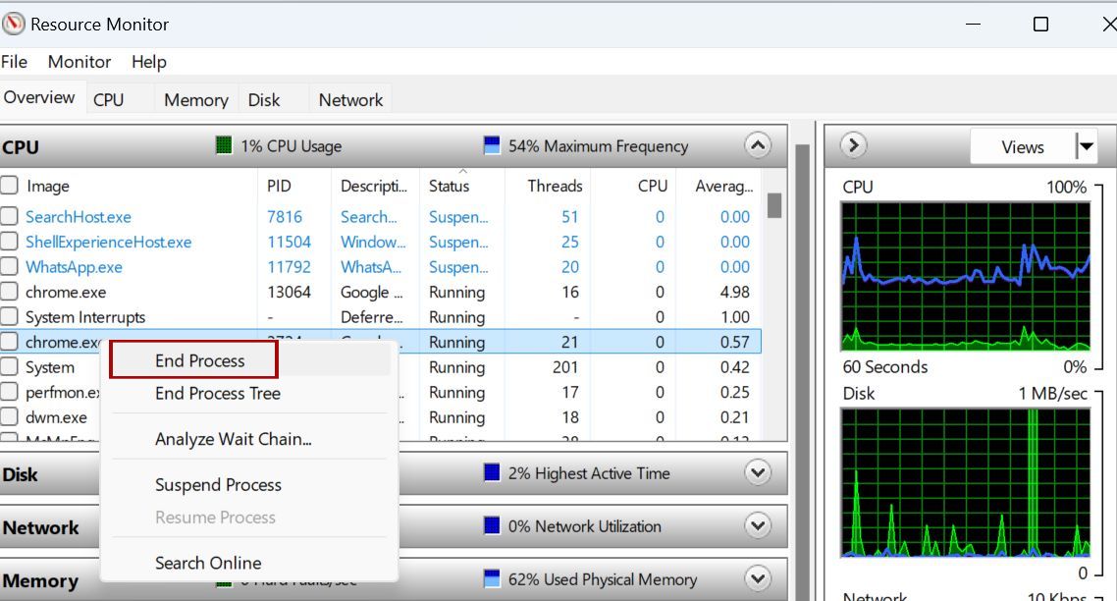Choose Suspend Process in the context menu
The width and height of the screenshot is (1117, 601).
point(218,485)
